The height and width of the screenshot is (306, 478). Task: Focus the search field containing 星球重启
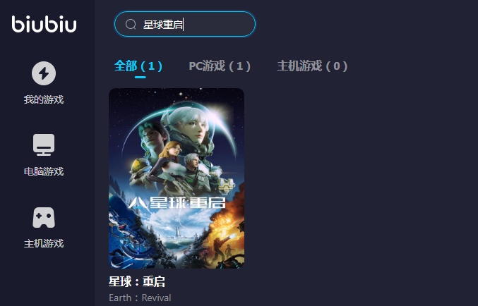coord(185,24)
